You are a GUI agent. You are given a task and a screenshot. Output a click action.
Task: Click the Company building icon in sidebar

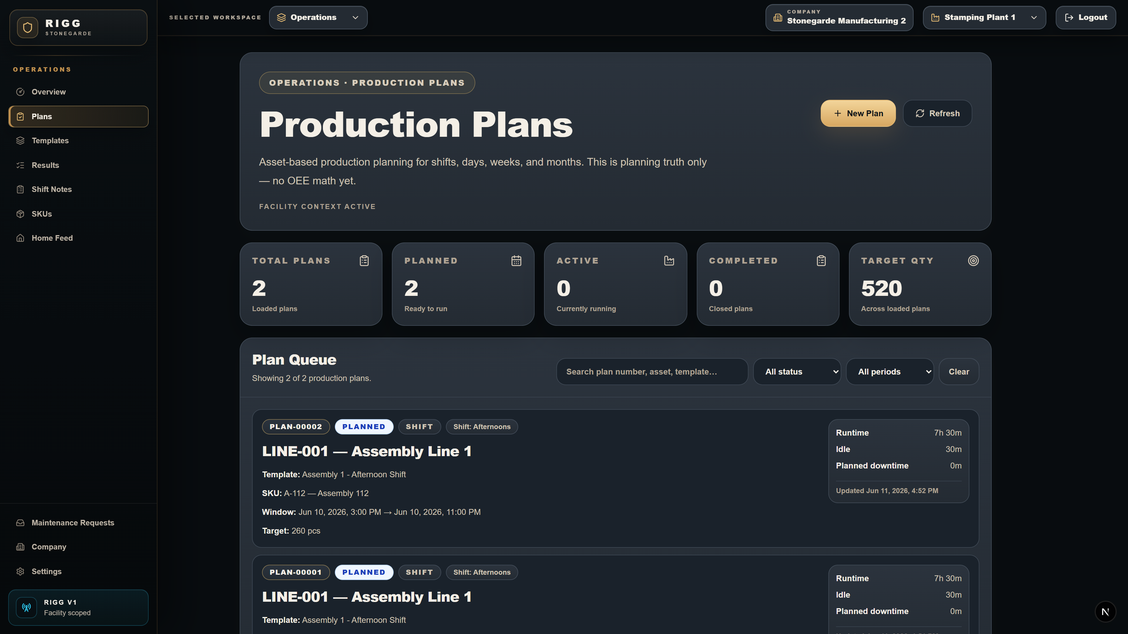coord(20,547)
